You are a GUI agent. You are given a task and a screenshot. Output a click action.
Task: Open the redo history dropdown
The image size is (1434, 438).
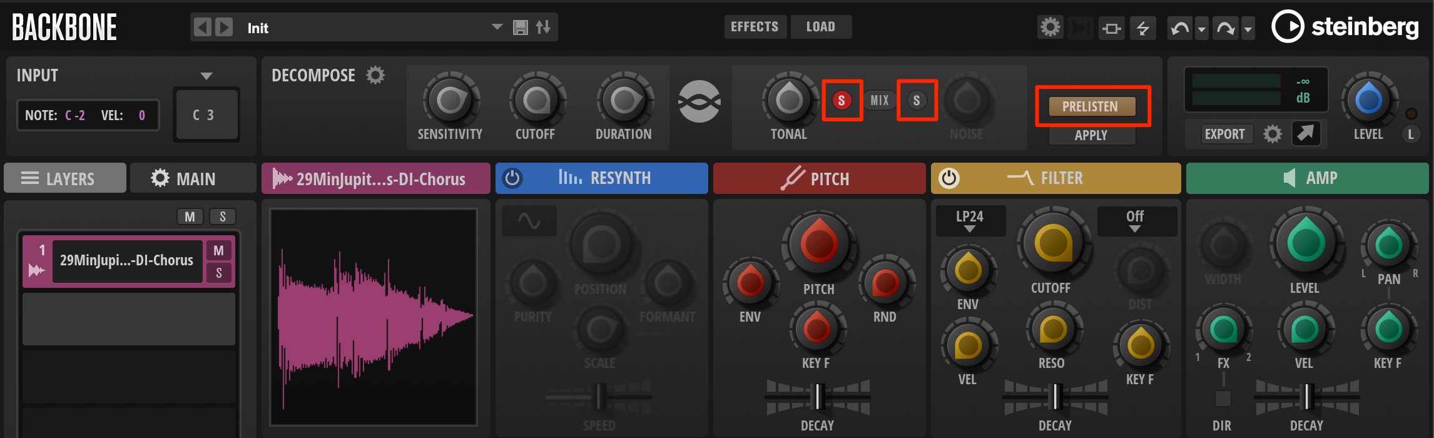1248,29
